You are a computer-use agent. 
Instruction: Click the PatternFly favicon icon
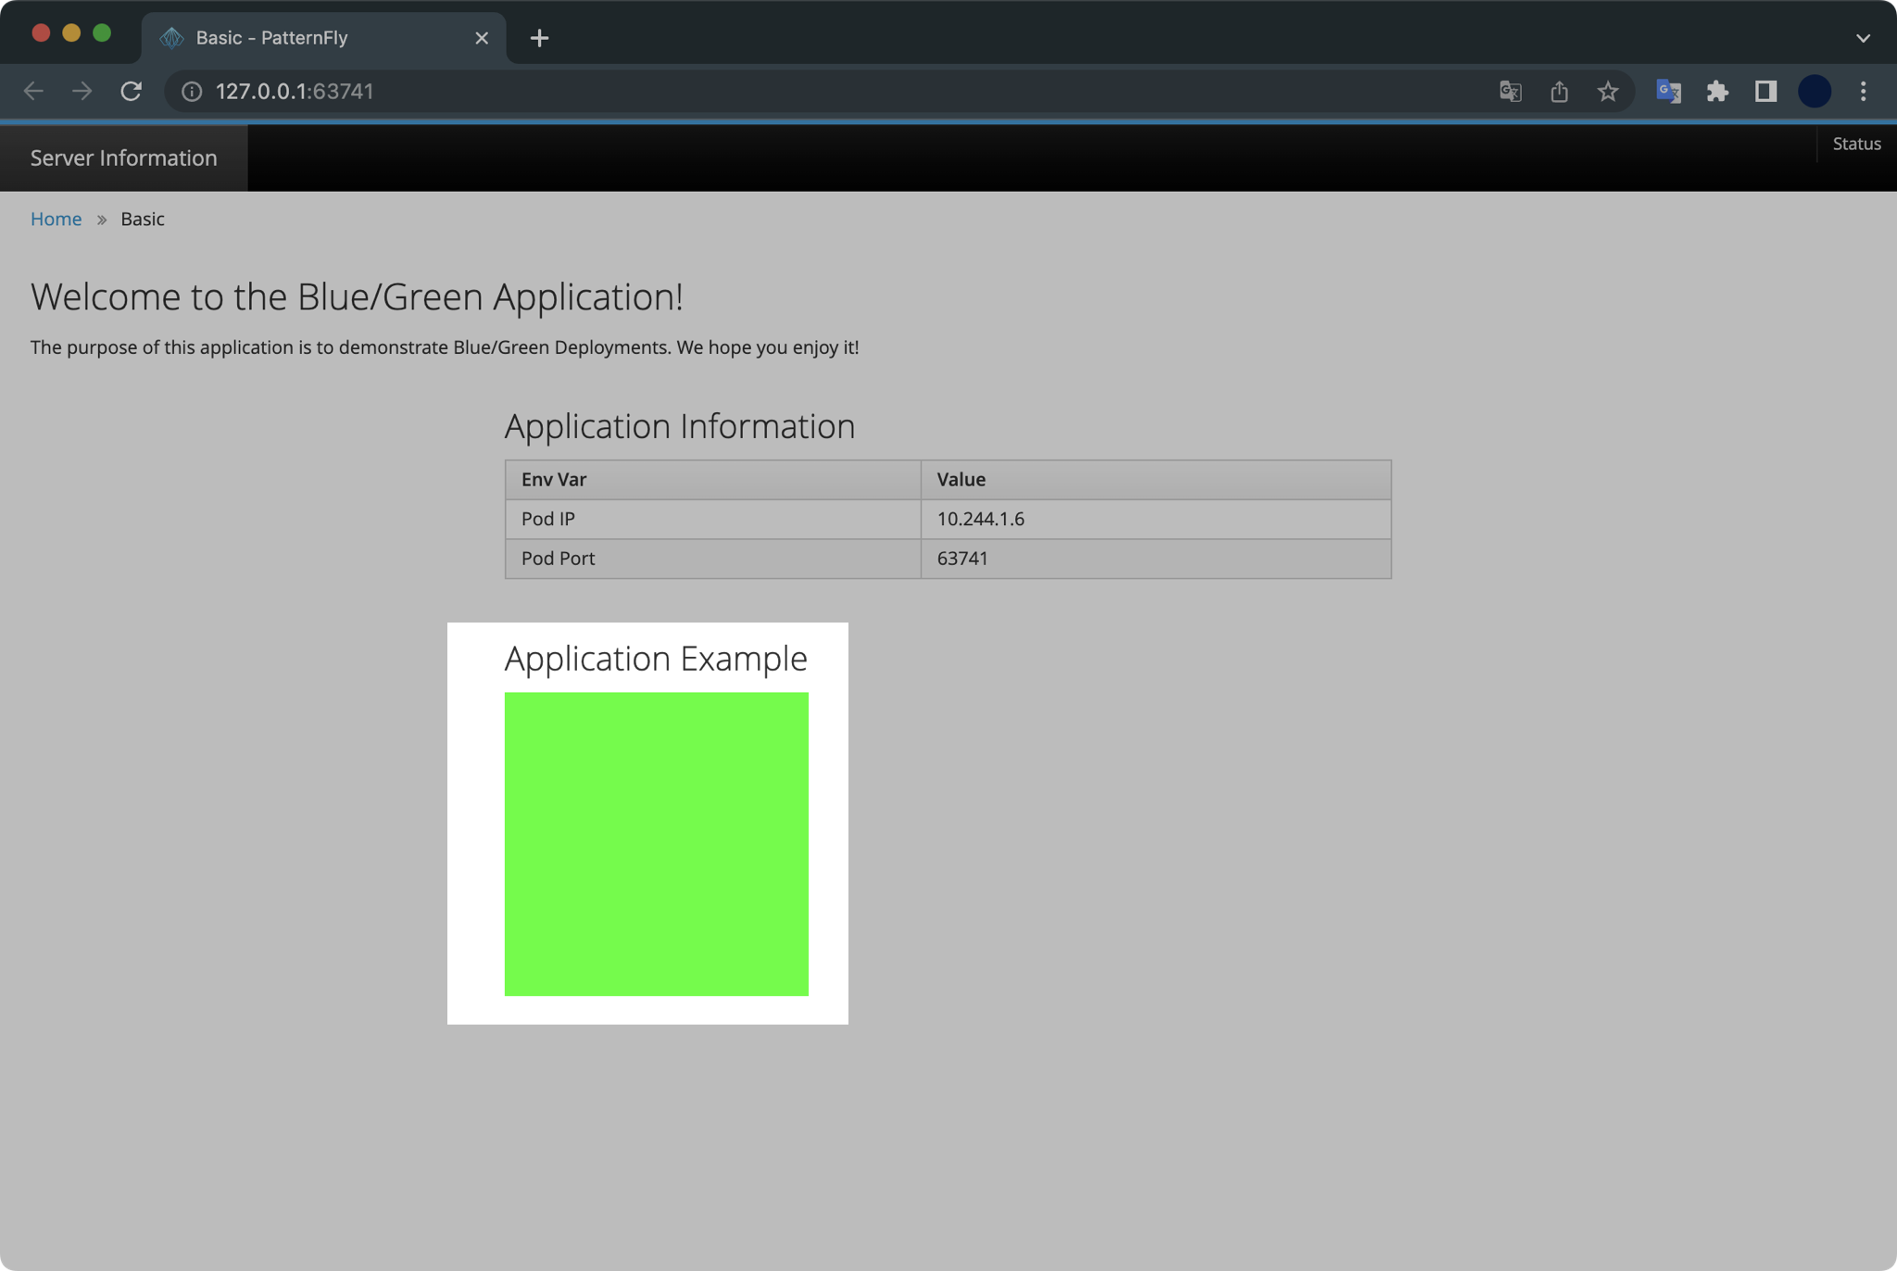(x=170, y=38)
